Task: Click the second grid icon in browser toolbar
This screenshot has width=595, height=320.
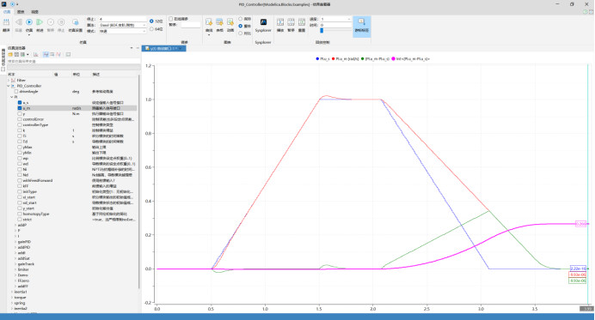Action: 22,55
